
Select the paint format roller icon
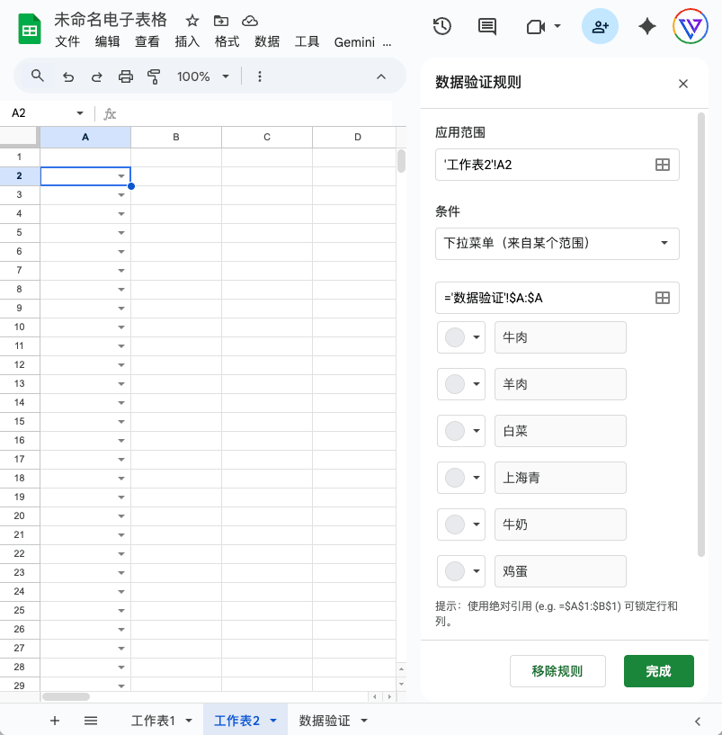(154, 76)
